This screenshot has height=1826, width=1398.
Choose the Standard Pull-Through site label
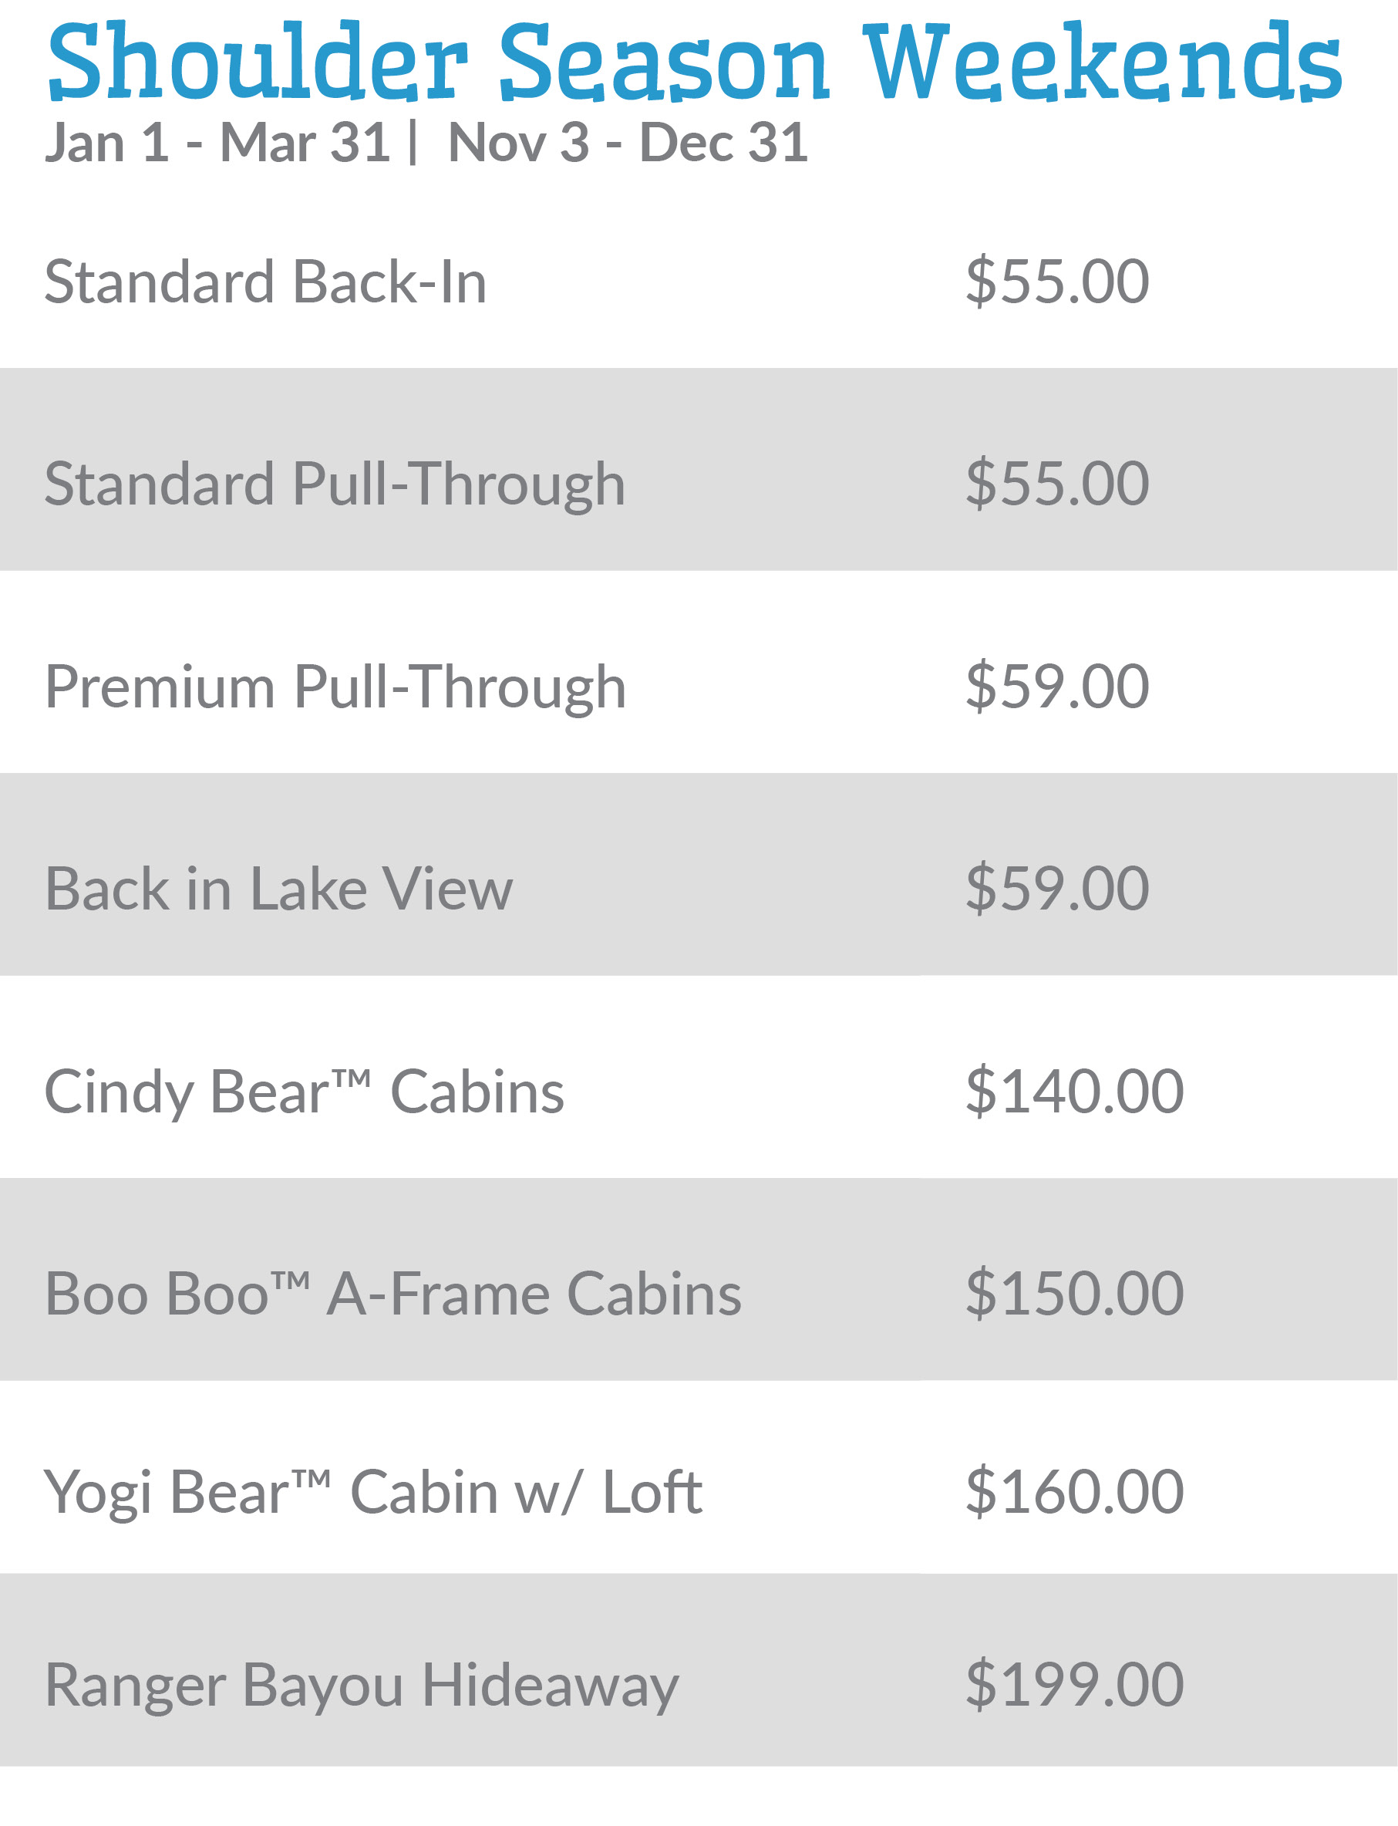coord(335,484)
